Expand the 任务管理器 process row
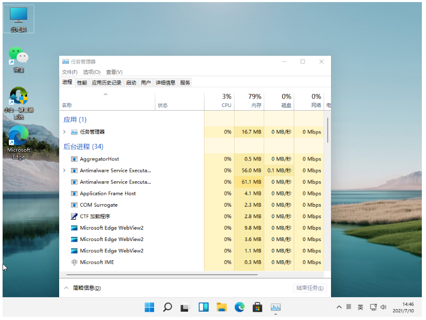426x320 pixels. 64,132
